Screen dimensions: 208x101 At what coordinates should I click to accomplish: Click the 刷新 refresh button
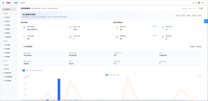point(200,8)
